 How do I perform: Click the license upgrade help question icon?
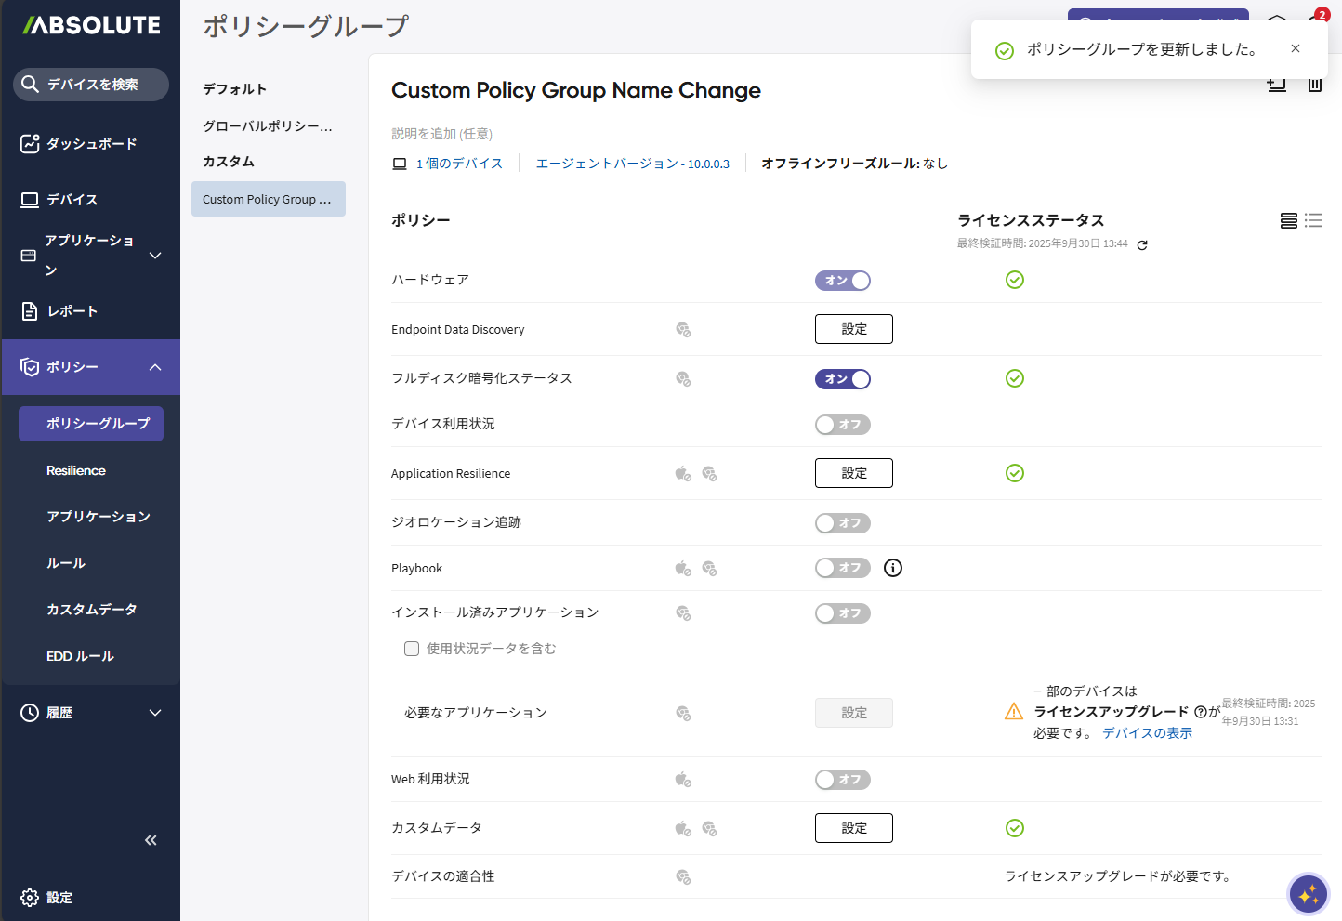[x=1200, y=712]
